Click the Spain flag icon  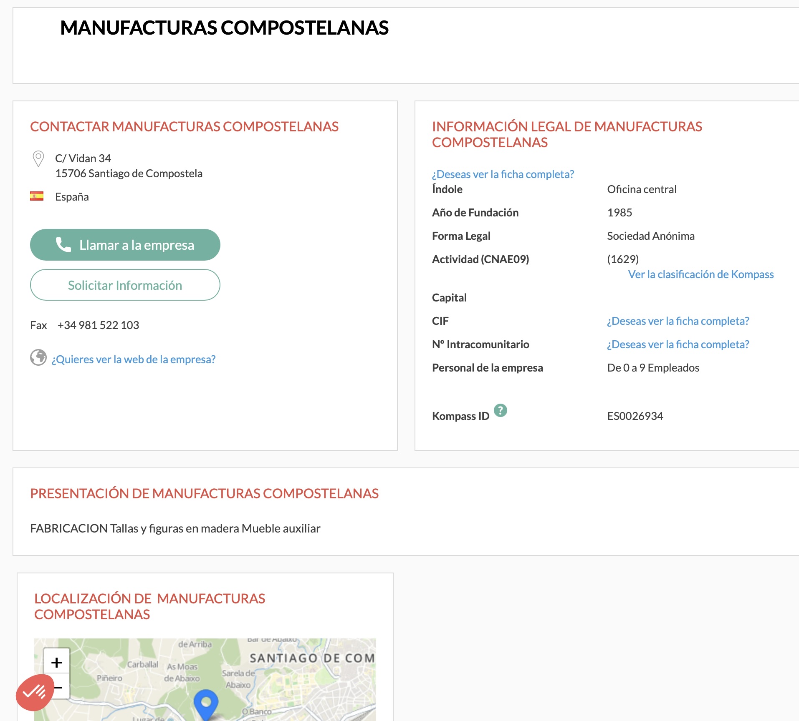(x=37, y=196)
